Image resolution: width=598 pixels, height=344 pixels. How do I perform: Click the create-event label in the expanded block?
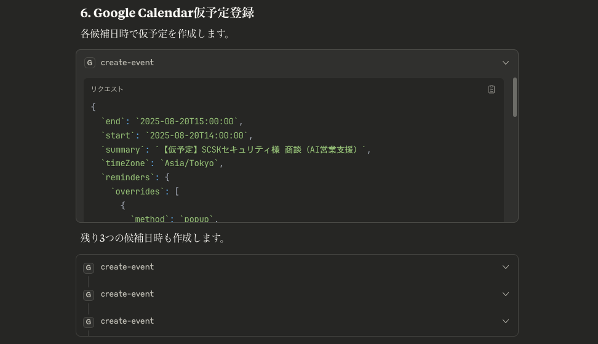[127, 63]
